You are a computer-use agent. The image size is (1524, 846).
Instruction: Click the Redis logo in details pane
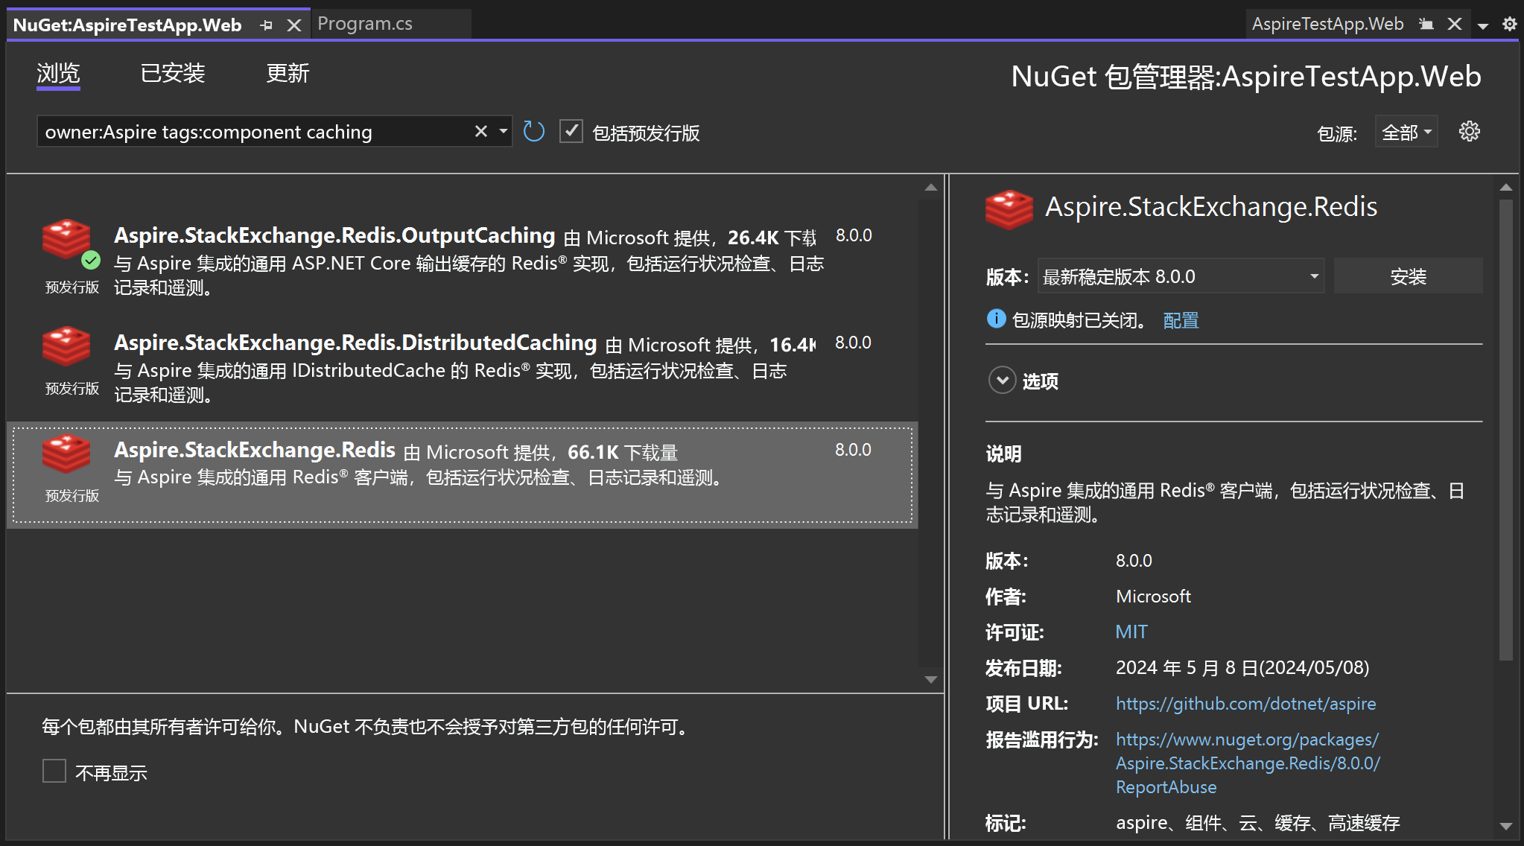tap(1009, 209)
